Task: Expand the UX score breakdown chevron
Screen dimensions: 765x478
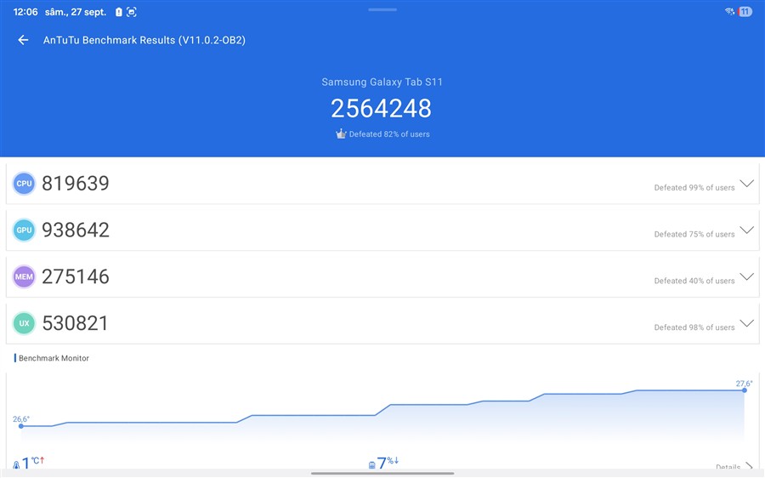Action: point(746,323)
